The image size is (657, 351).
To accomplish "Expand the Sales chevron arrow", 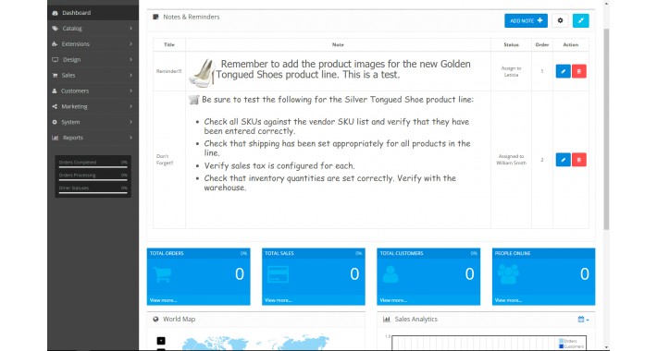I will (x=130, y=76).
